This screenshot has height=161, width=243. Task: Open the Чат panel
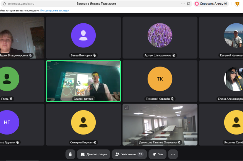(158, 154)
